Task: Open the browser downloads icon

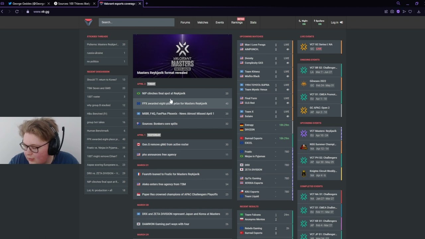Action: [419, 12]
